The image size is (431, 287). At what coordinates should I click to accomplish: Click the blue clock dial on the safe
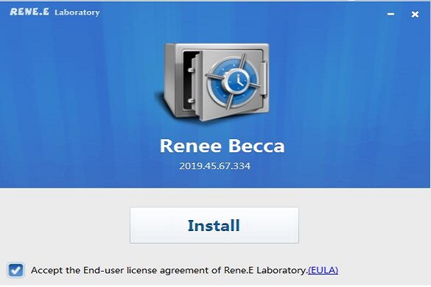click(x=237, y=81)
